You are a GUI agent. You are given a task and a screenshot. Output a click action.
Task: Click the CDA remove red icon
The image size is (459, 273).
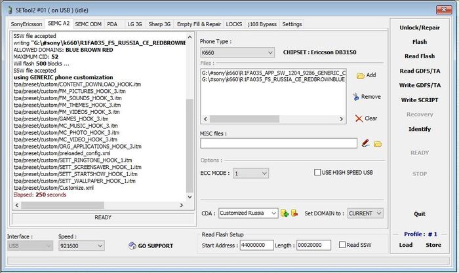294,213
